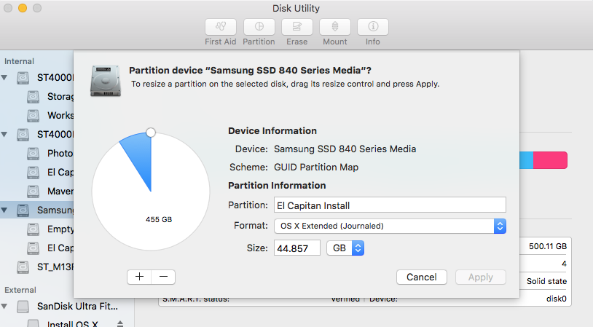593x327 pixels.
Task: Click the hard drive icon in dialog header
Action: click(x=106, y=81)
